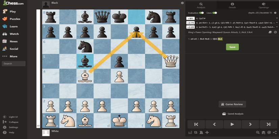Click the black king on e8

tap(119, 17)
